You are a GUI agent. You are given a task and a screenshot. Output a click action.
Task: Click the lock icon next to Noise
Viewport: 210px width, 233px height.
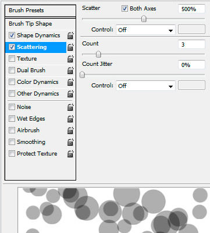[x=70, y=107]
